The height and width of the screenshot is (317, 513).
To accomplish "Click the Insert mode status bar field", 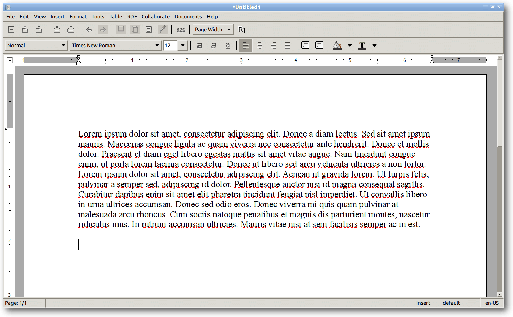I will pos(423,303).
